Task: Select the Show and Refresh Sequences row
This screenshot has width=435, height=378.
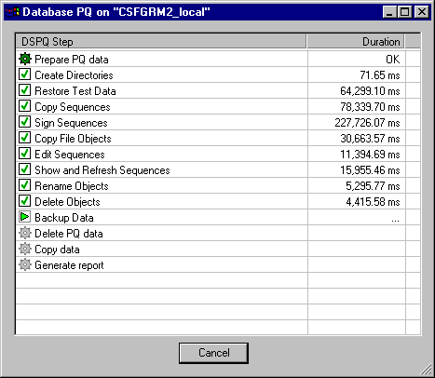Action: tap(218, 169)
